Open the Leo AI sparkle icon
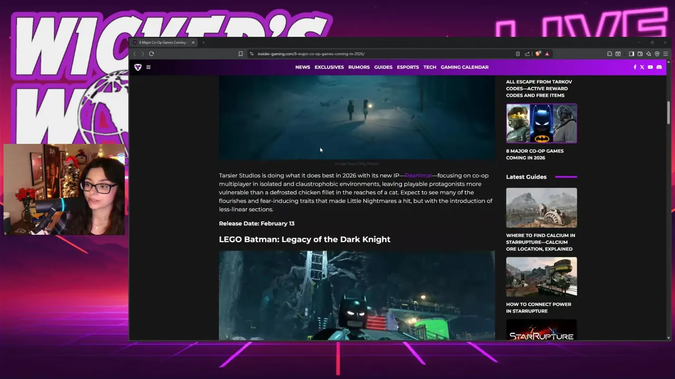 click(x=649, y=54)
